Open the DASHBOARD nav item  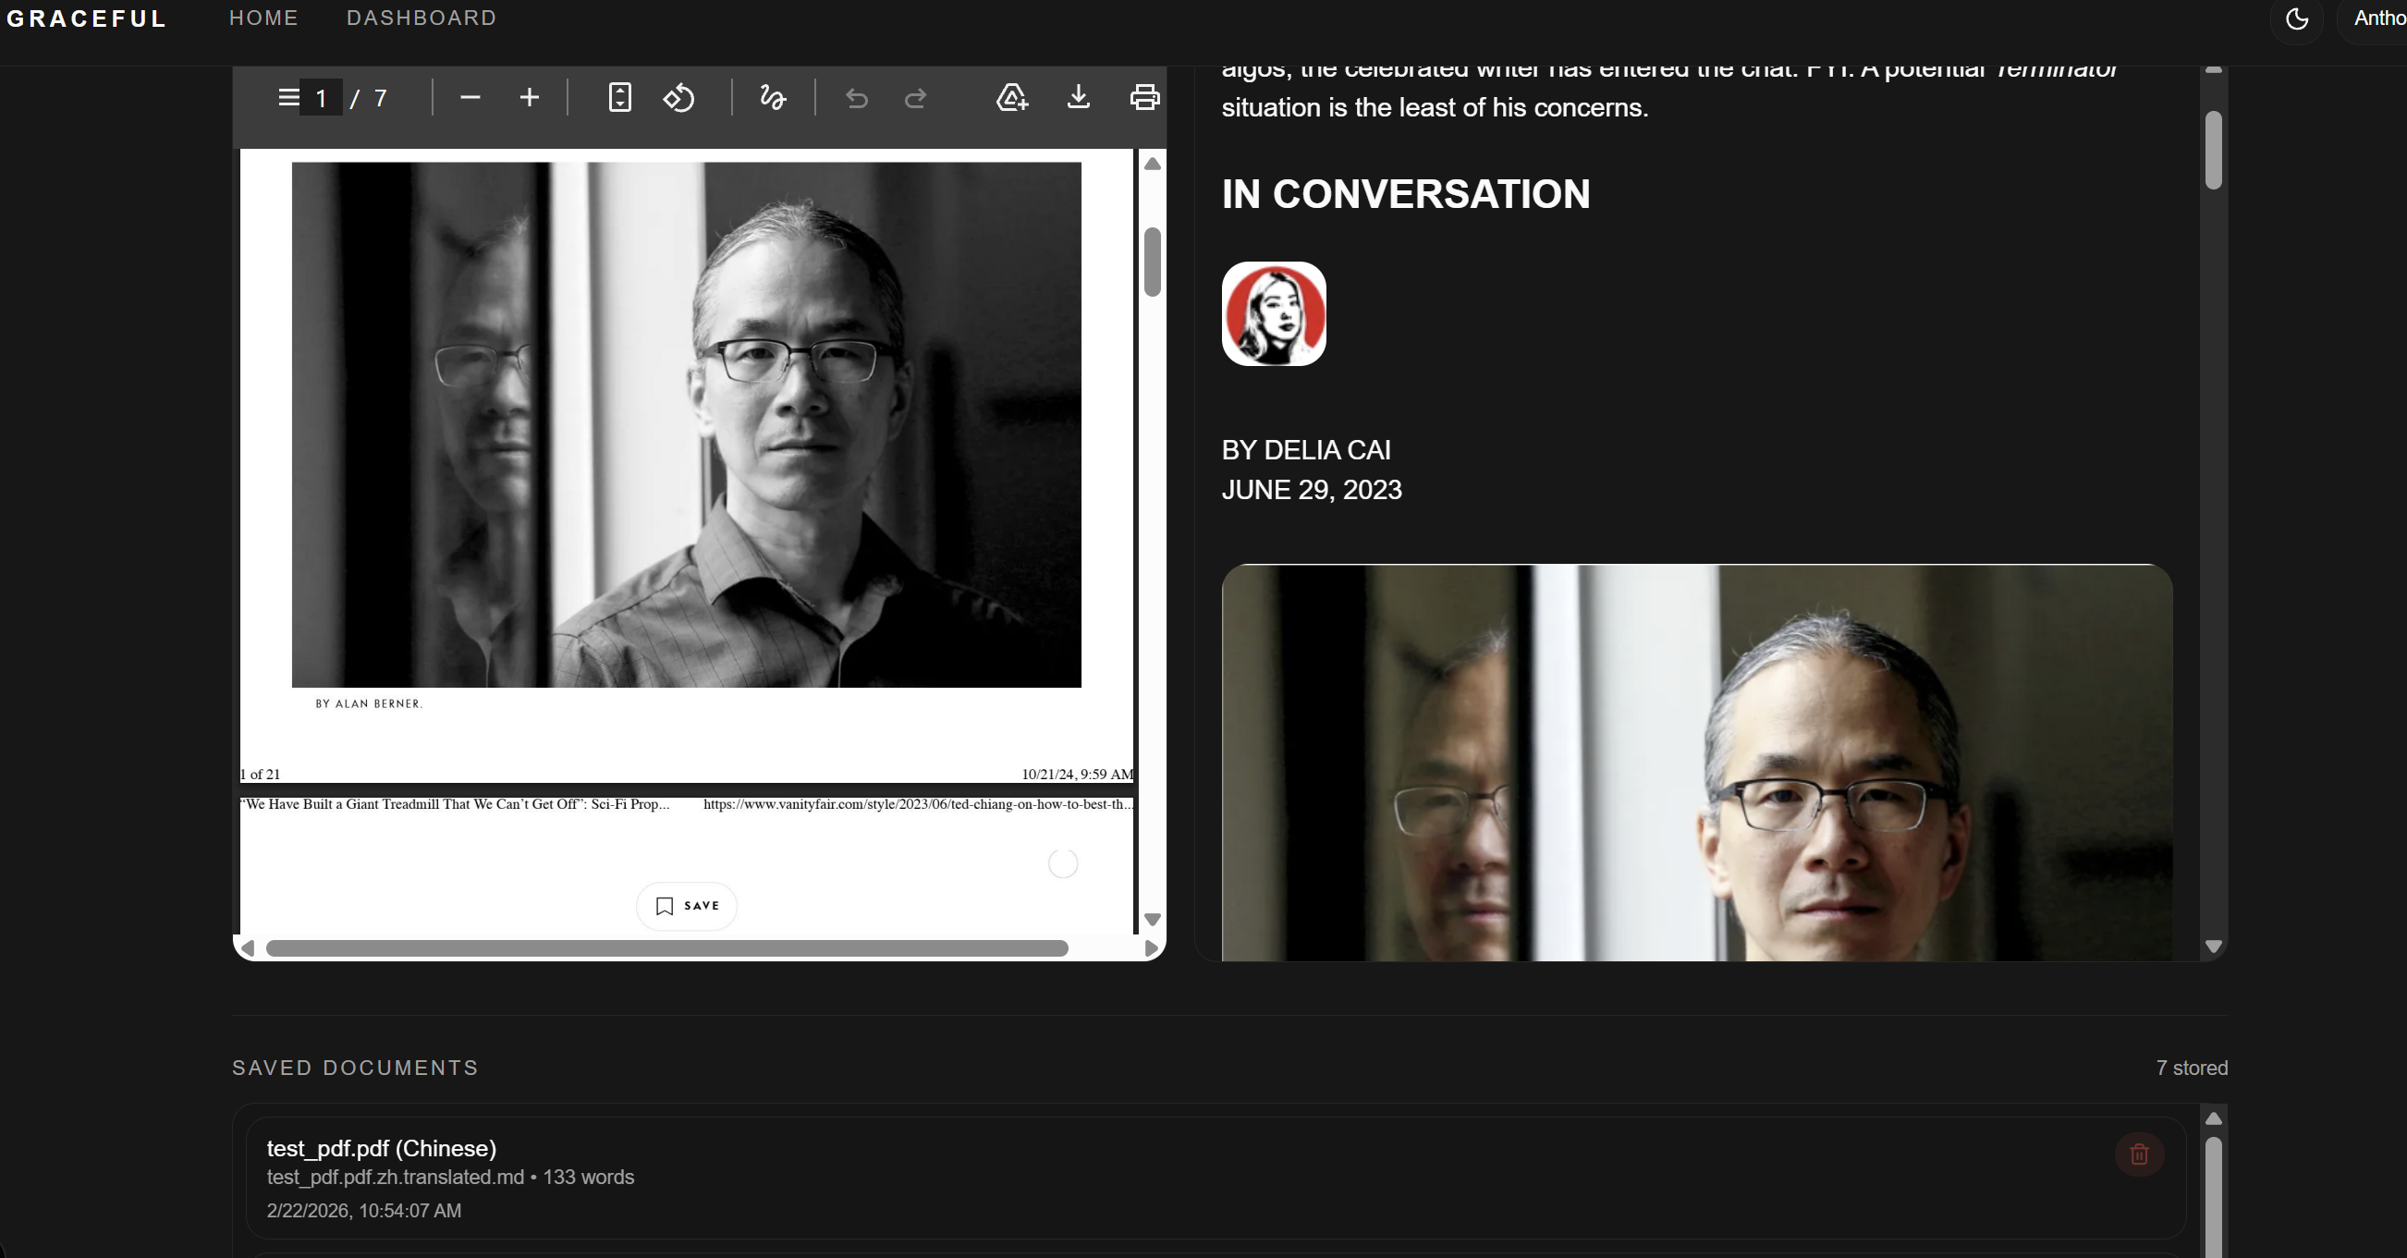(422, 18)
